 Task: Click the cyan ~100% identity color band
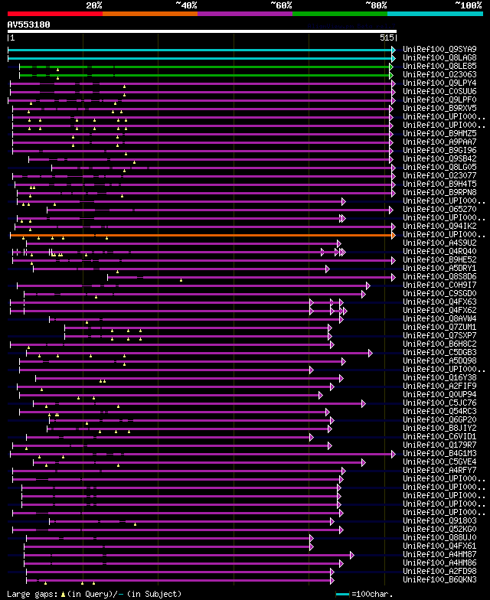pyautogui.click(x=435, y=14)
